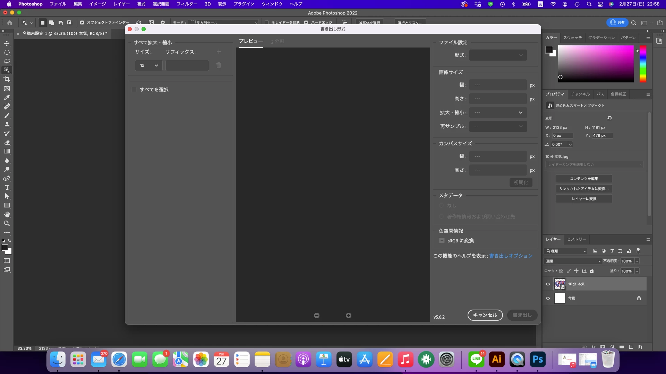
Task: Select the Zoom tool in toolbar
Action: click(7, 223)
